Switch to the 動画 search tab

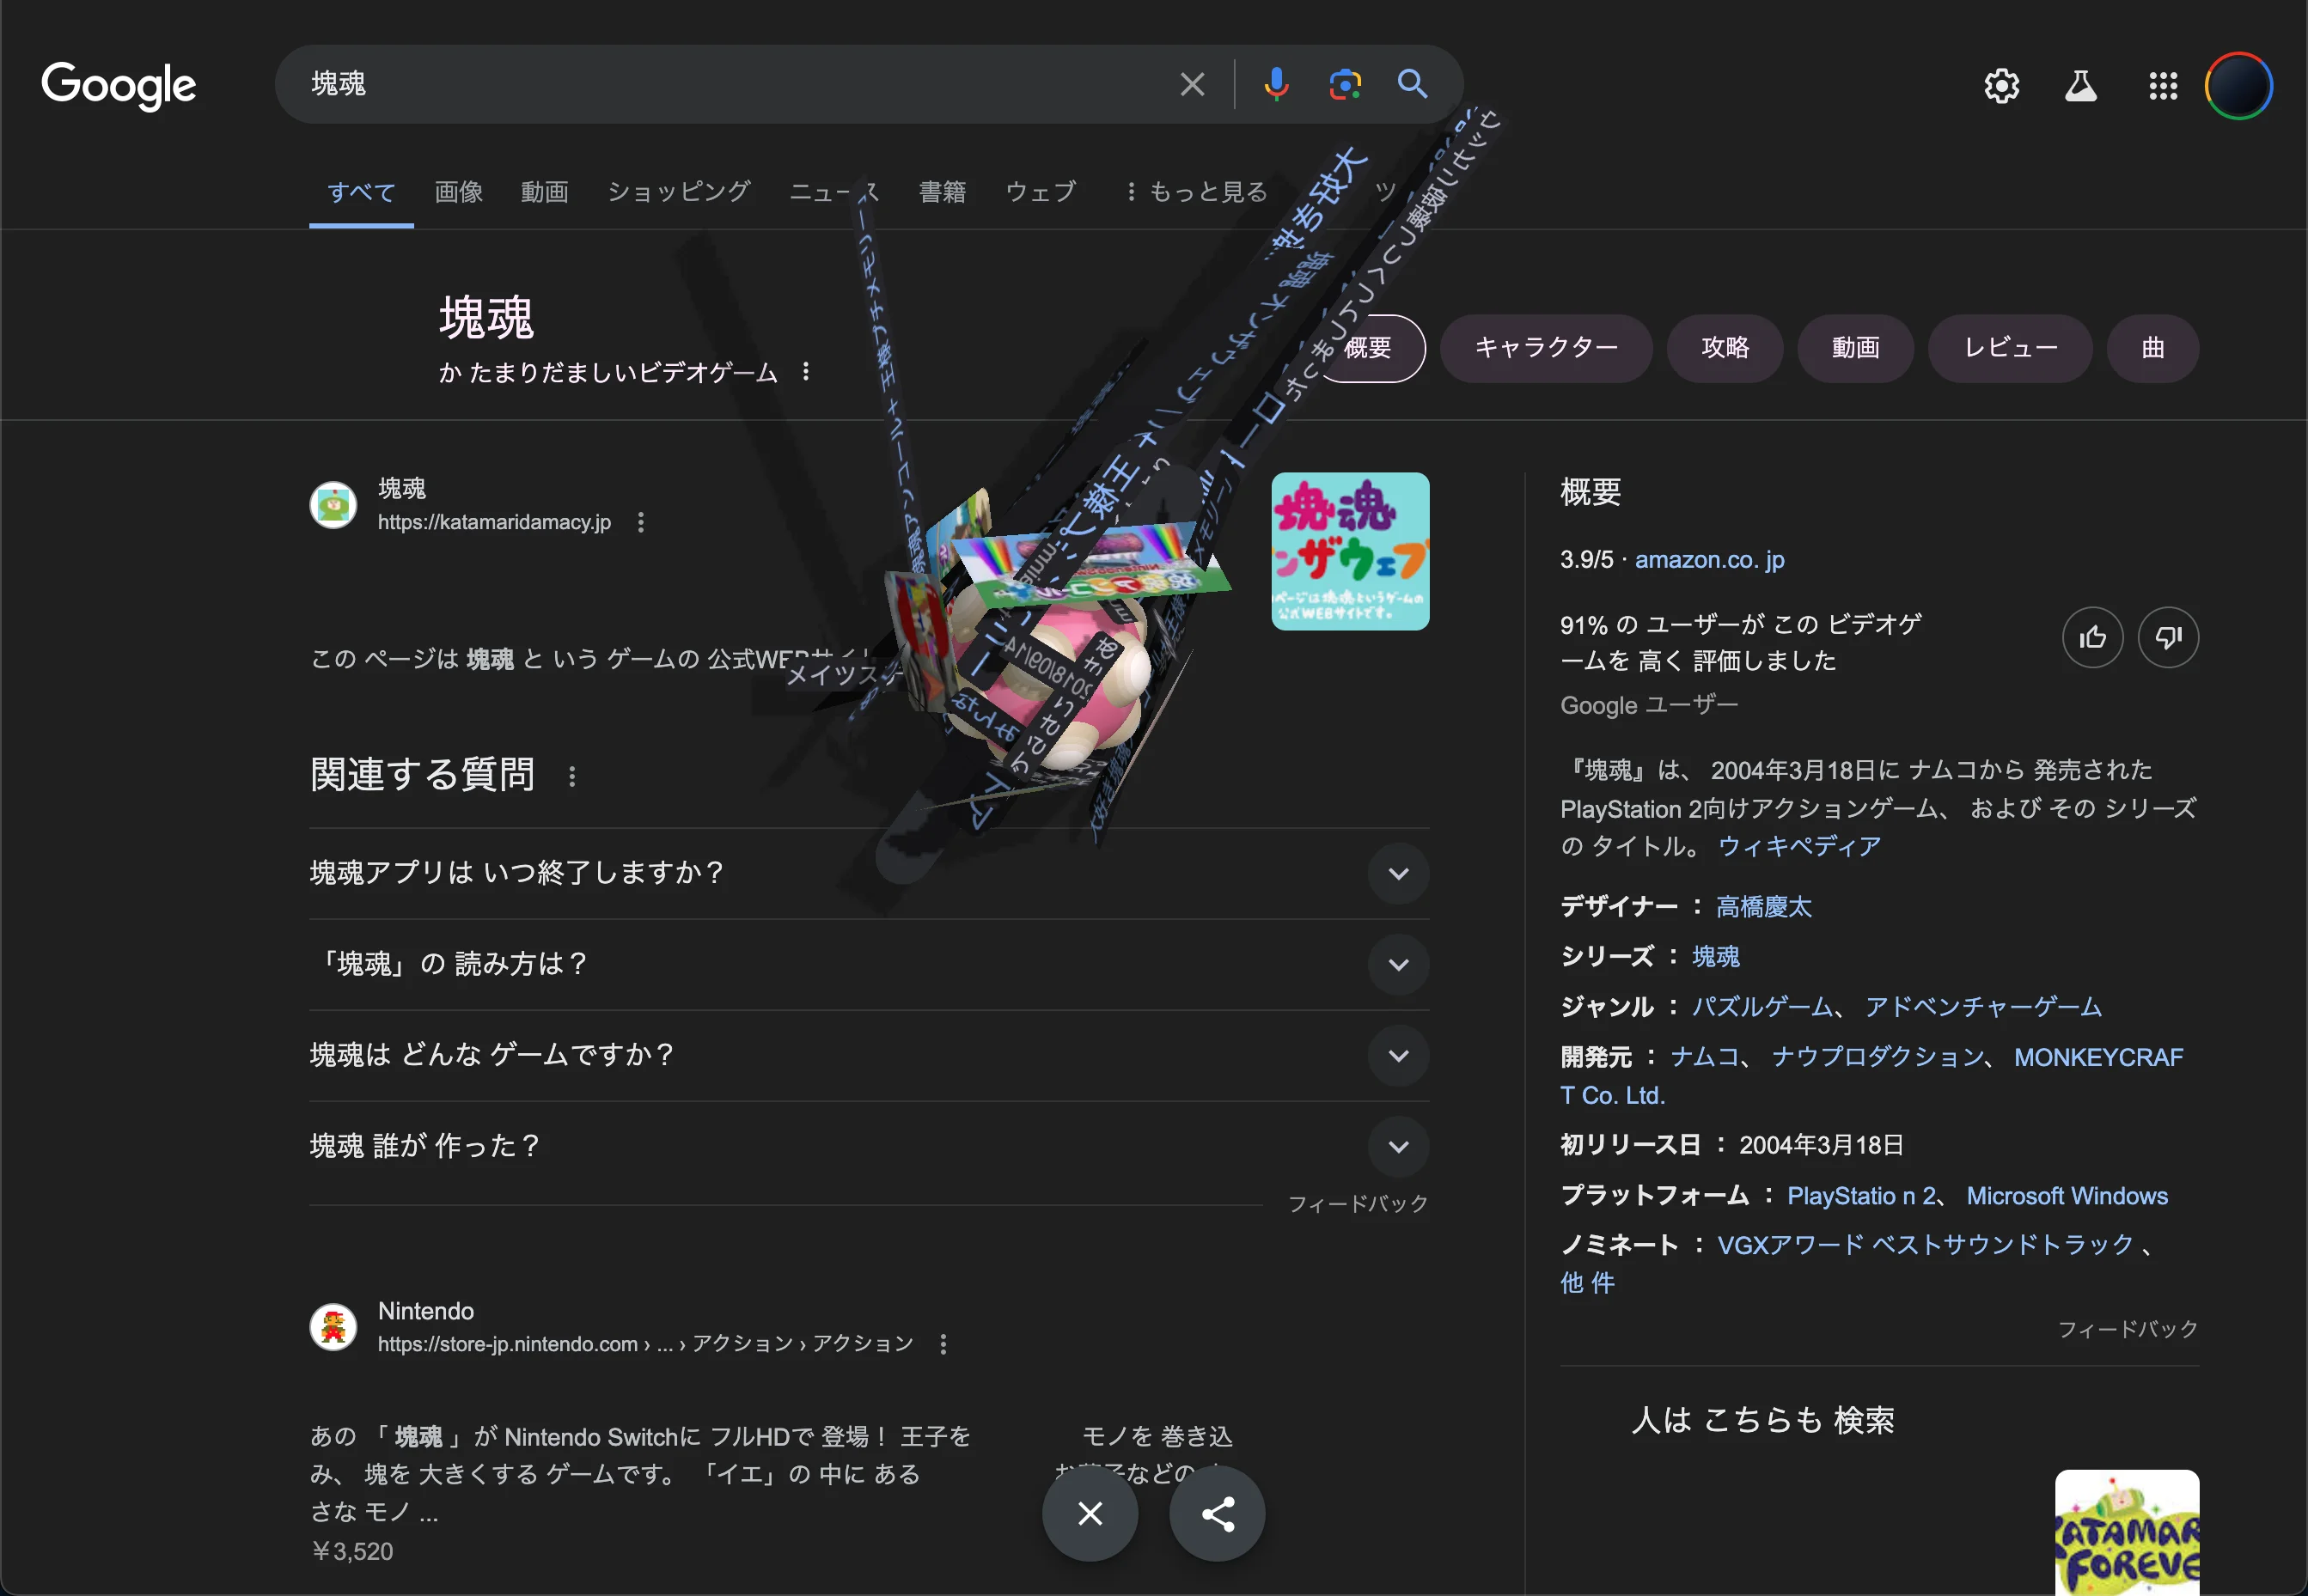pyautogui.click(x=544, y=191)
